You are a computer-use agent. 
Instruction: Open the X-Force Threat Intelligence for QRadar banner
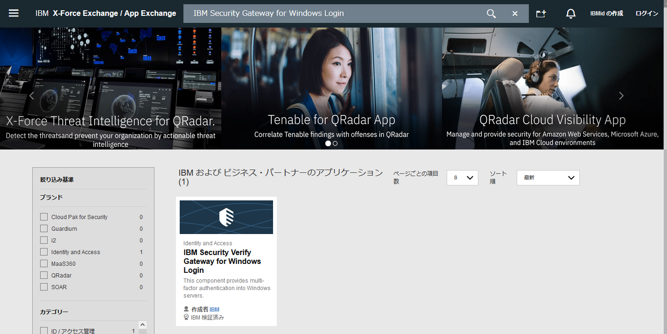[x=111, y=88]
